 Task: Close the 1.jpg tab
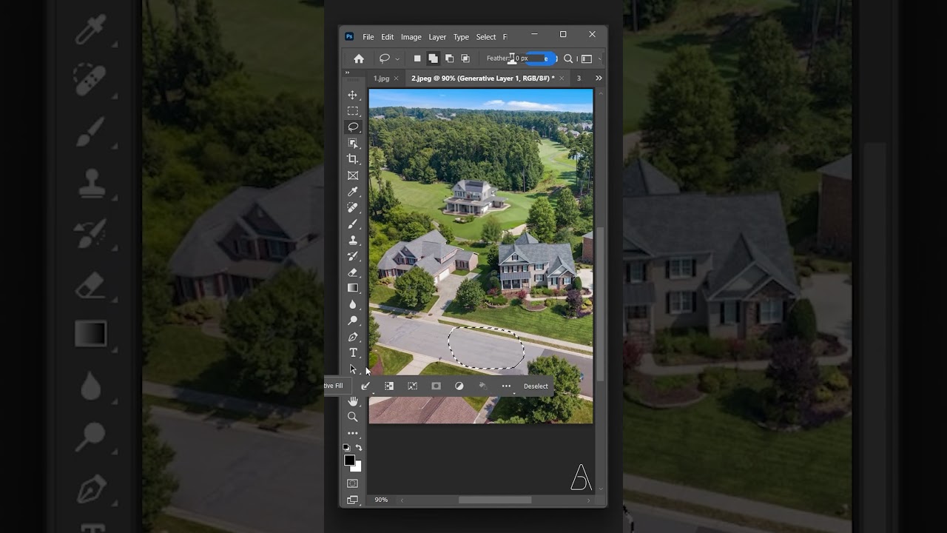coord(397,78)
